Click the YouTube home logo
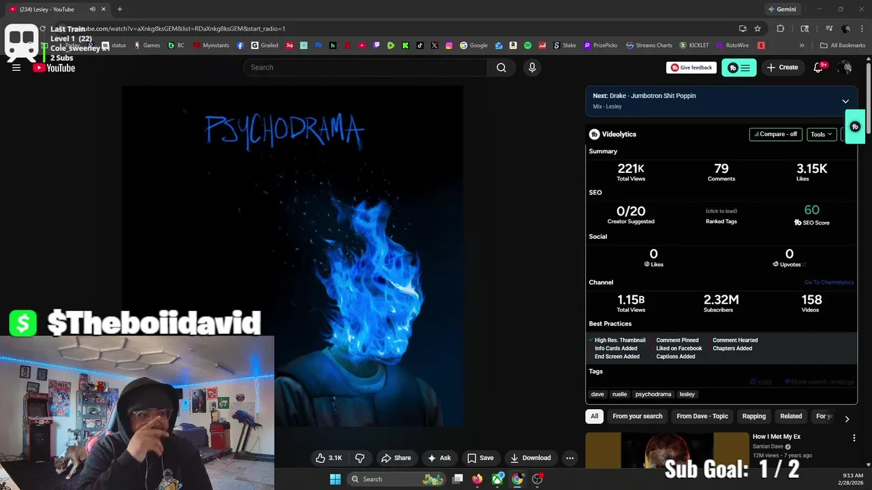This screenshot has height=490, width=872. [x=54, y=67]
